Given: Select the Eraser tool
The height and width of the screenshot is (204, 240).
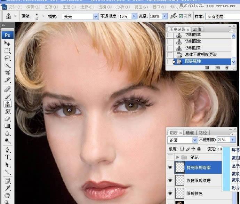Looking at the screenshot, I should tap(7, 118).
